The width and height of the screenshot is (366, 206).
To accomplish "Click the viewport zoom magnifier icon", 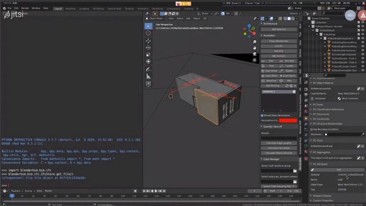I will (x=254, y=42).
